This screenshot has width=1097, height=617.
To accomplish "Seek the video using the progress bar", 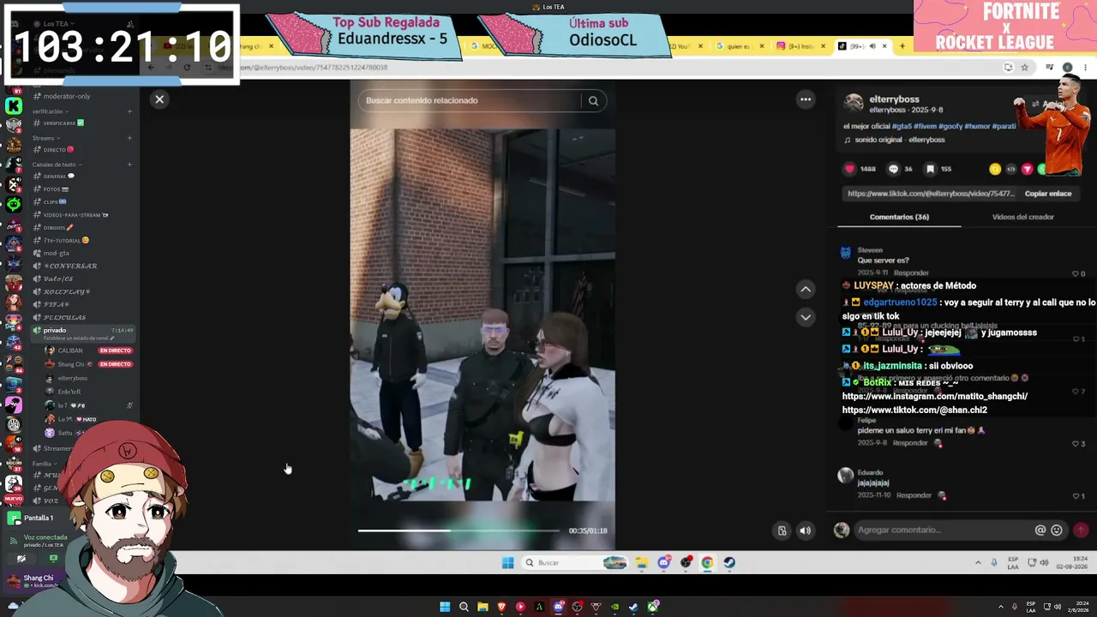I will tap(459, 530).
